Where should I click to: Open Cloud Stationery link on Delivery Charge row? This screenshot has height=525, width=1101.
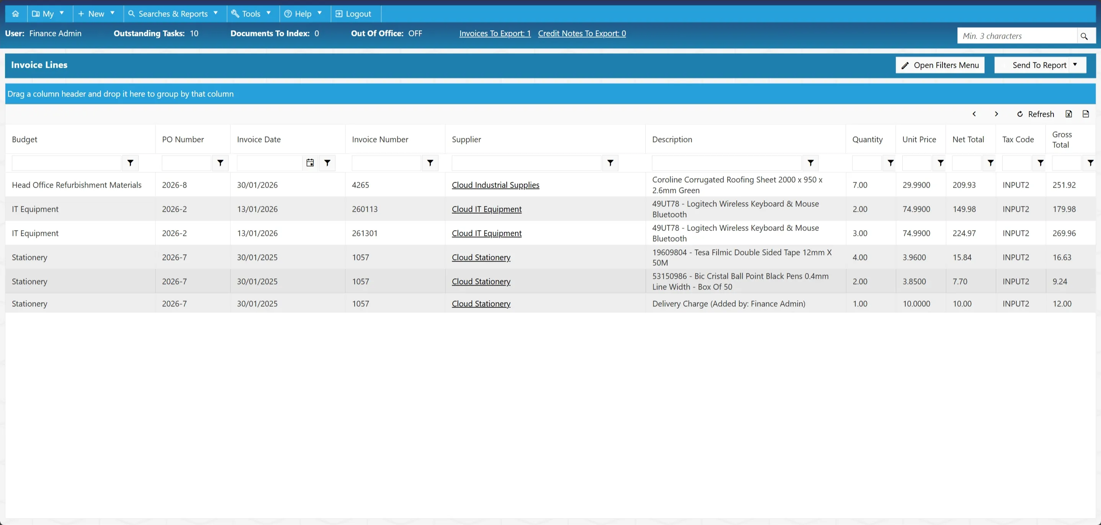tap(481, 304)
